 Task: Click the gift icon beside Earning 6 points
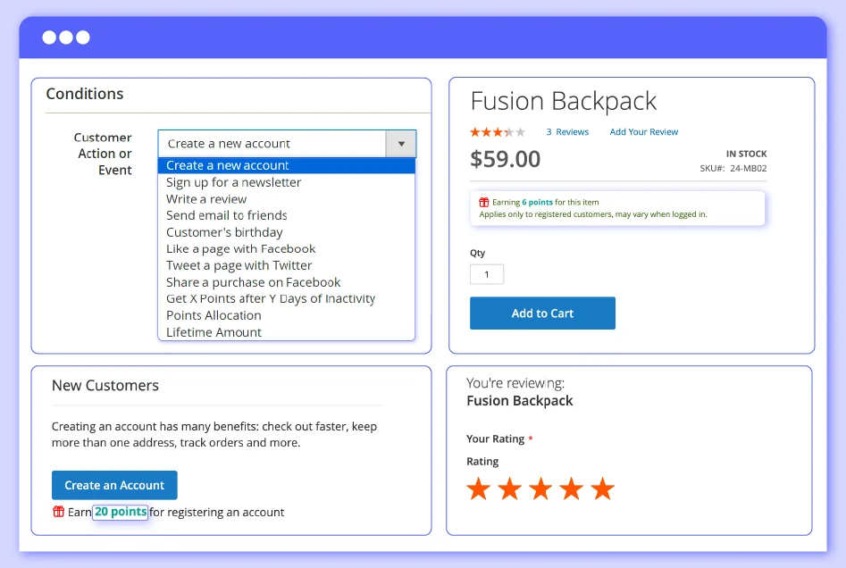484,203
